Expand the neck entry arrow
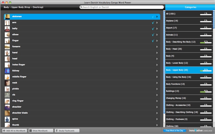Image resolution: width=215 pixels, height=134 pixels. click(x=157, y=83)
